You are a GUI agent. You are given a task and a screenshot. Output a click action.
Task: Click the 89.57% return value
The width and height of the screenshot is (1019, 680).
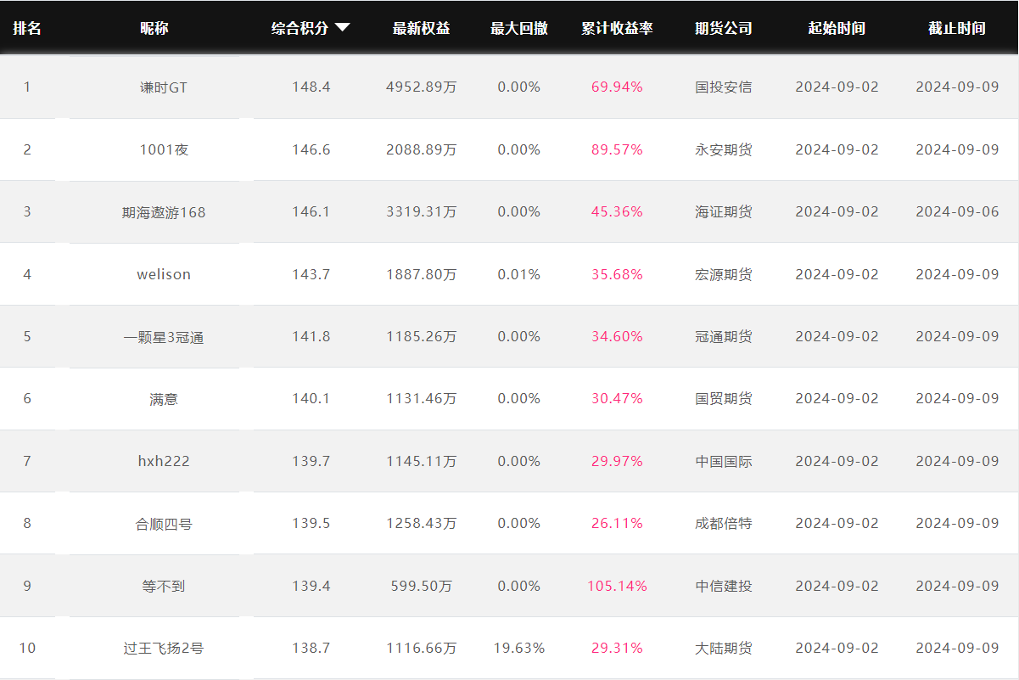[617, 149]
